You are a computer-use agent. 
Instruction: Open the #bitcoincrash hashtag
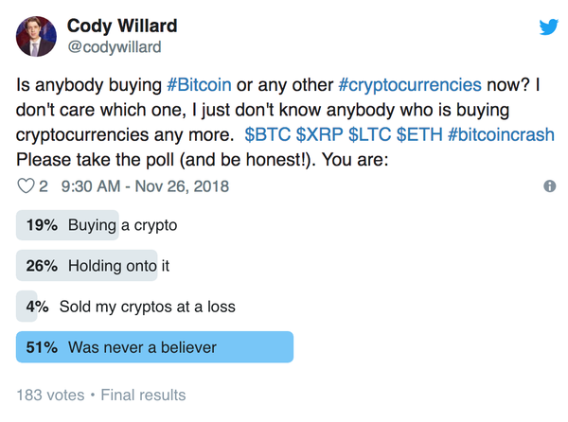coord(501,134)
